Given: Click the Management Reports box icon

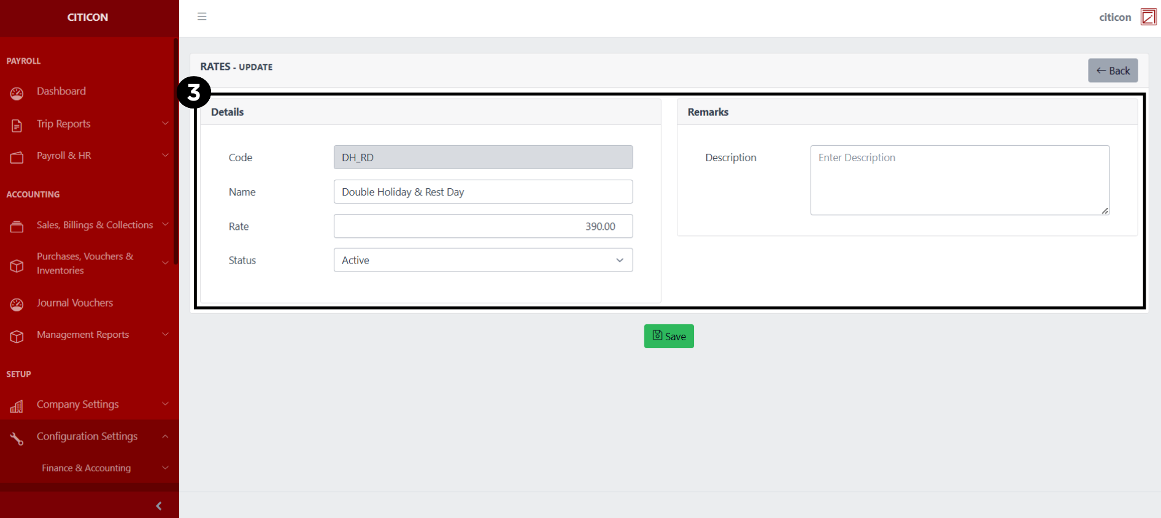Looking at the screenshot, I should (x=17, y=337).
